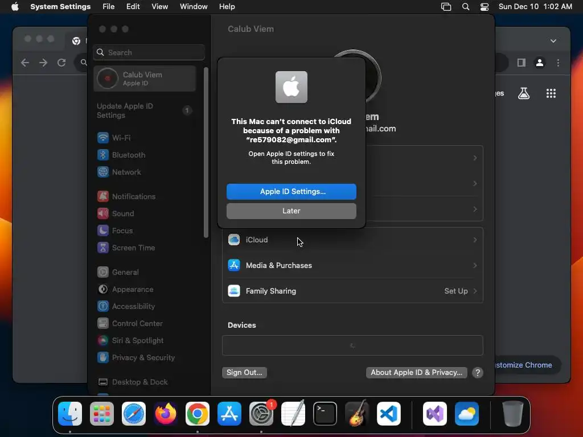Open Family Sharing row icon
Image resolution: width=583 pixels, height=437 pixels.
[234, 291]
